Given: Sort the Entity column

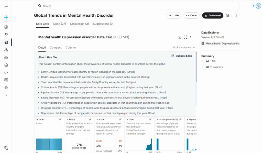Looking at the screenshot, I should (x=91, y=119).
